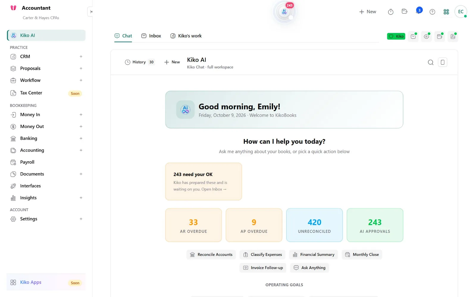476x297 pixels.
Task: Search within Kiko AI chat
Action: point(430,62)
